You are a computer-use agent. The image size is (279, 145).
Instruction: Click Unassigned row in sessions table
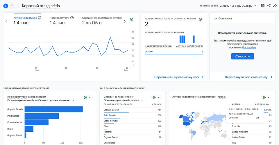(133, 143)
